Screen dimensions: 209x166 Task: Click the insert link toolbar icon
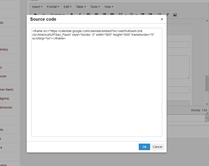pyautogui.click(x=167, y=15)
